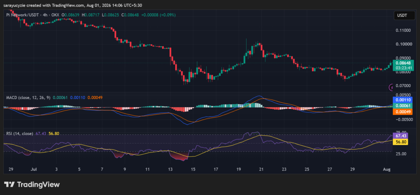Click the 17 date label on time axis
Viewport: 420px width, 195px height.
coord(216,169)
